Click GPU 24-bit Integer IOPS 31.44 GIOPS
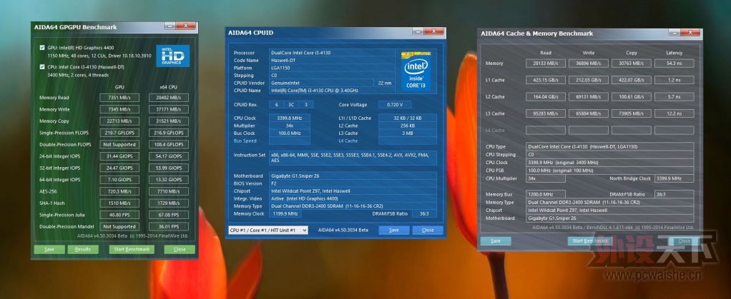The height and width of the screenshot is (299, 731). pyautogui.click(x=119, y=156)
